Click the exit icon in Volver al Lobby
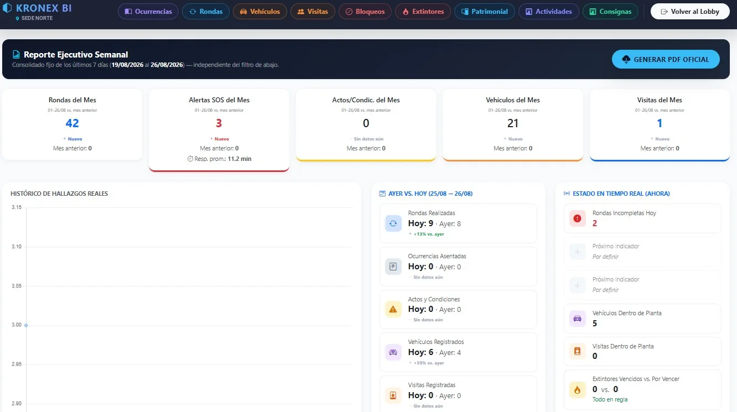The width and height of the screenshot is (737, 412). pyautogui.click(x=664, y=12)
